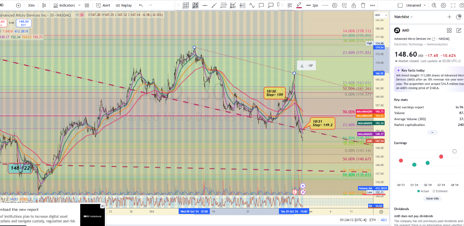Delete the selected drawing with trash icon
This screenshot has width=464, height=226.
point(363,5)
